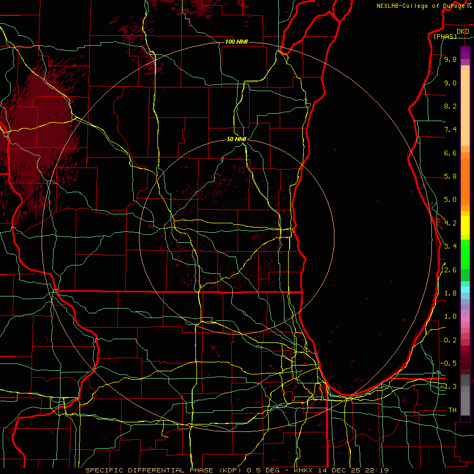Click the KMKX station ID in the caption
Image resolution: width=474 pixels, height=474 pixels.
[304, 470]
